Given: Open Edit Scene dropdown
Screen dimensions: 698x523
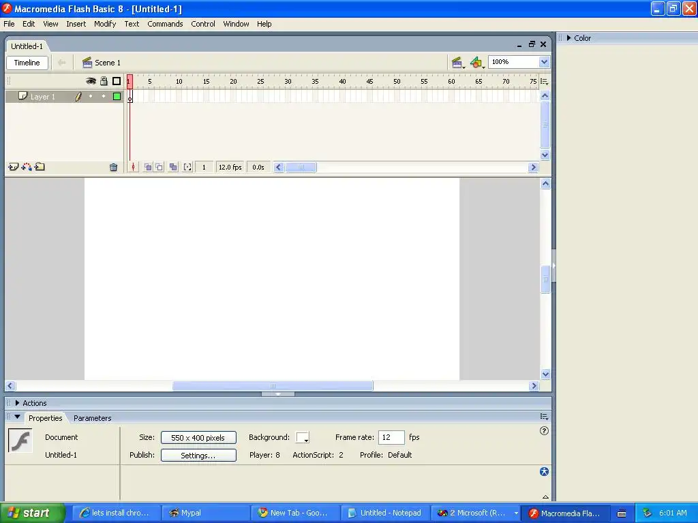Looking at the screenshot, I should point(458,63).
